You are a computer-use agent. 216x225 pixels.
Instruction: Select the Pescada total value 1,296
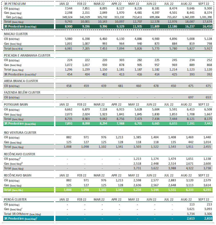tap(69, 69)
